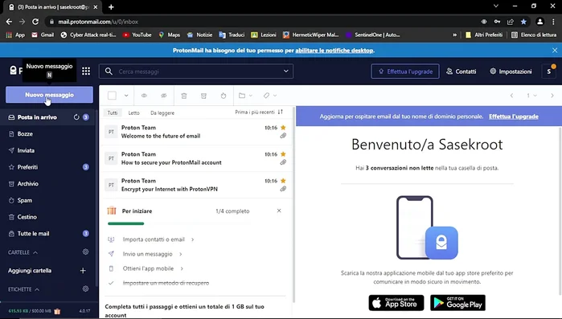Collapse the ETICHETTE section

[24, 289]
